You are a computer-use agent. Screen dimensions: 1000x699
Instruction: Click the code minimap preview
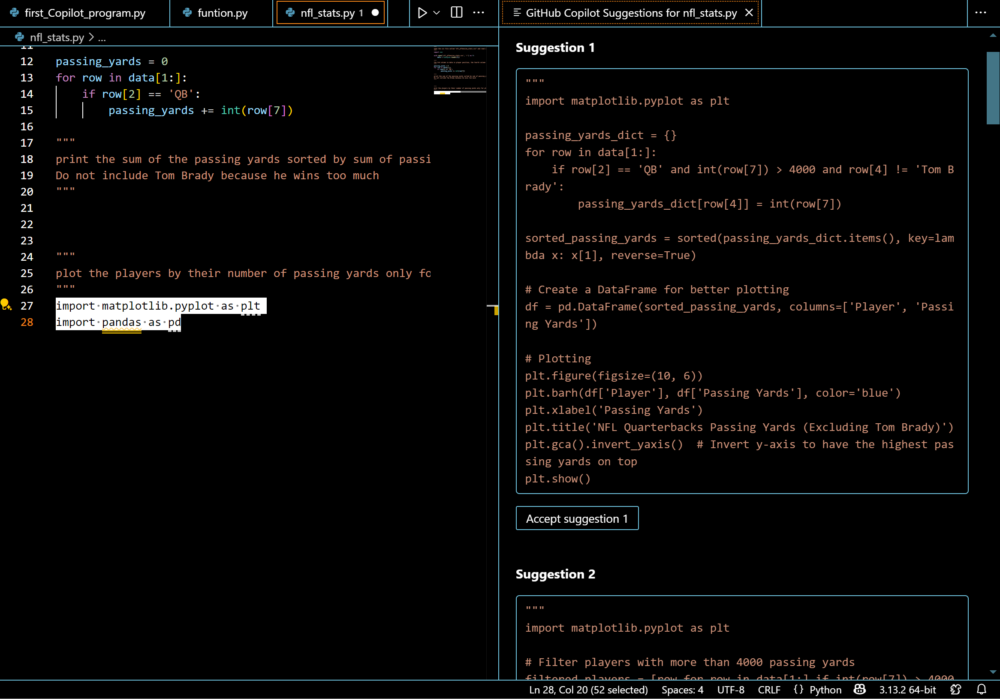tap(460, 69)
